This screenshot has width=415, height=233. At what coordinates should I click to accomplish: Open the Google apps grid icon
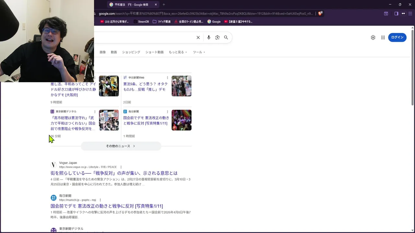383,38
